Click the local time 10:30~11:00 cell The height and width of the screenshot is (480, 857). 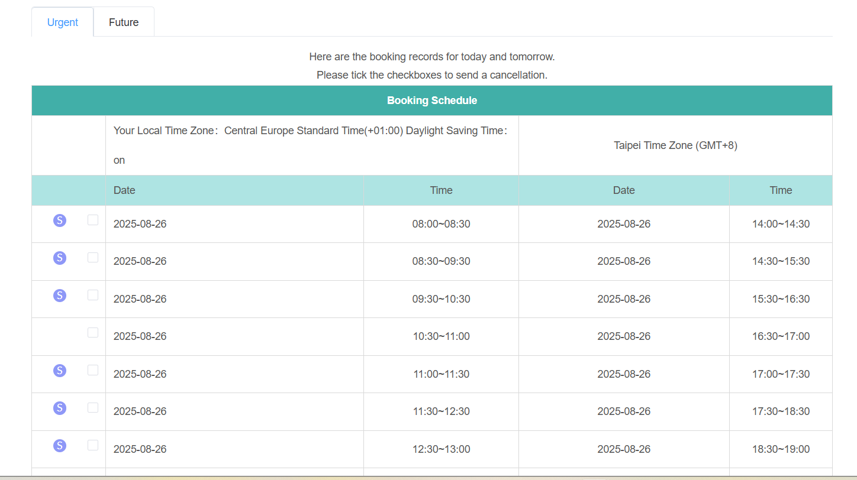[x=441, y=336]
